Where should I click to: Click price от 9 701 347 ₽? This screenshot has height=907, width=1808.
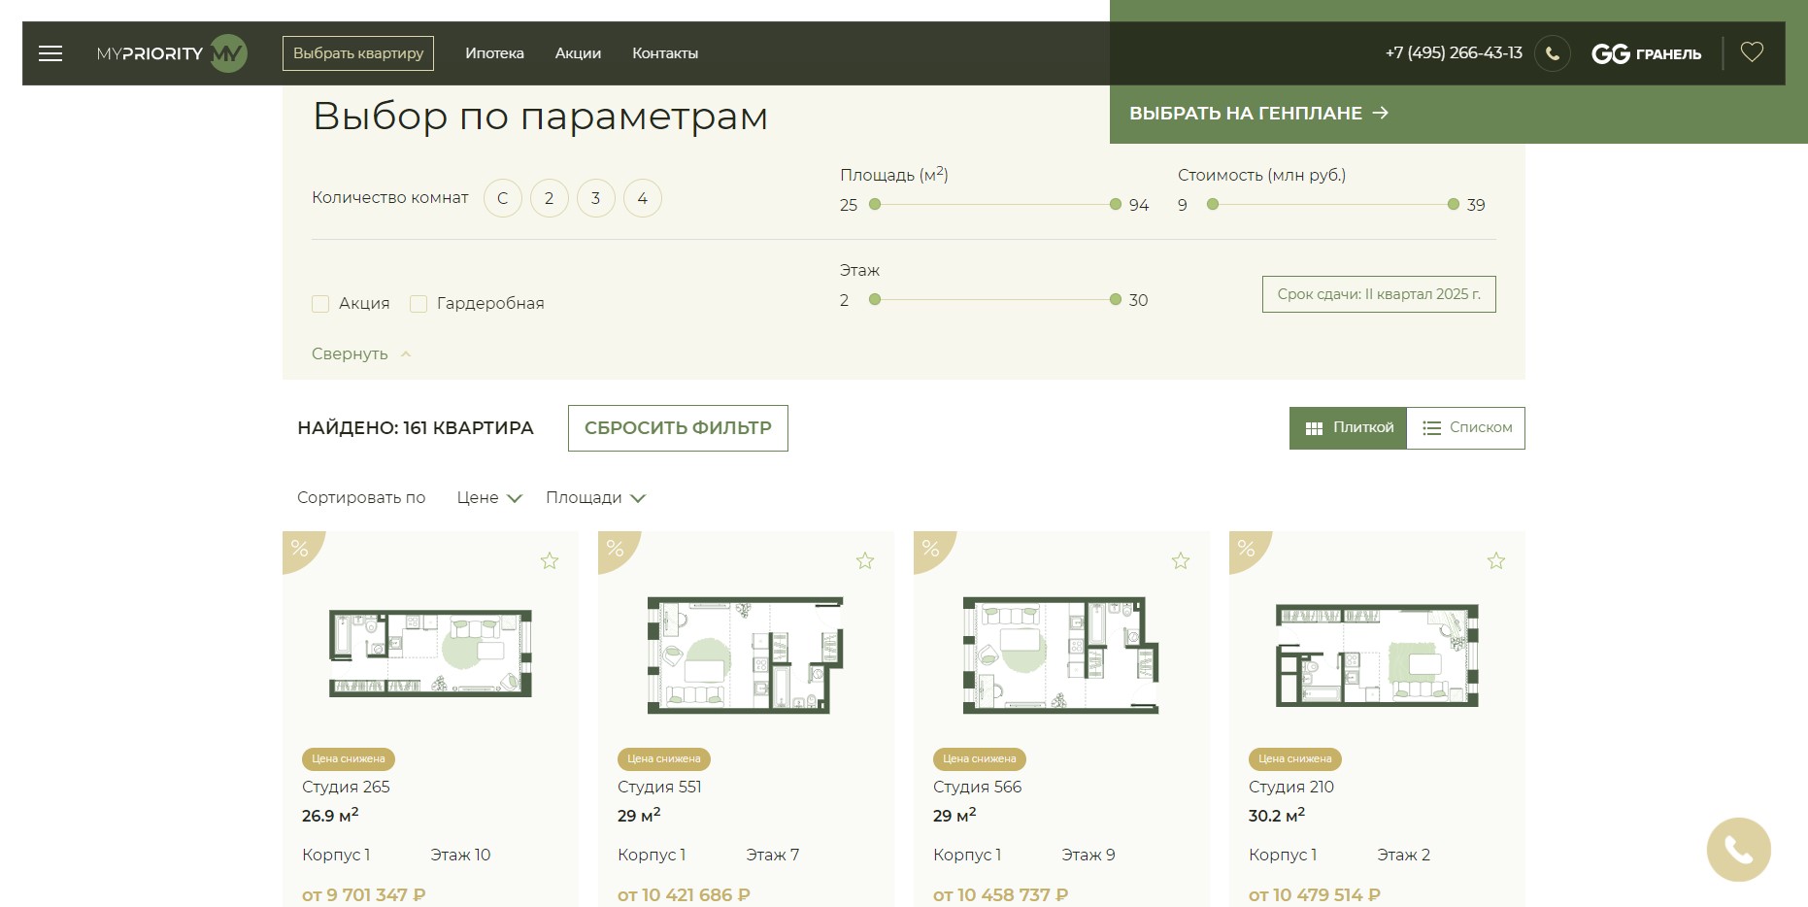pyautogui.click(x=364, y=894)
